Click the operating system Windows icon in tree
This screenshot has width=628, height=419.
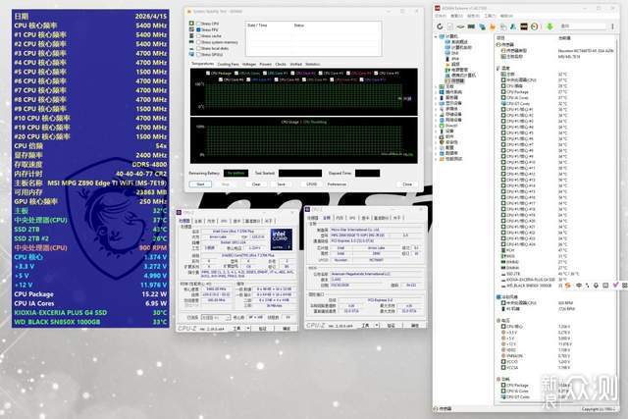pos(442,92)
